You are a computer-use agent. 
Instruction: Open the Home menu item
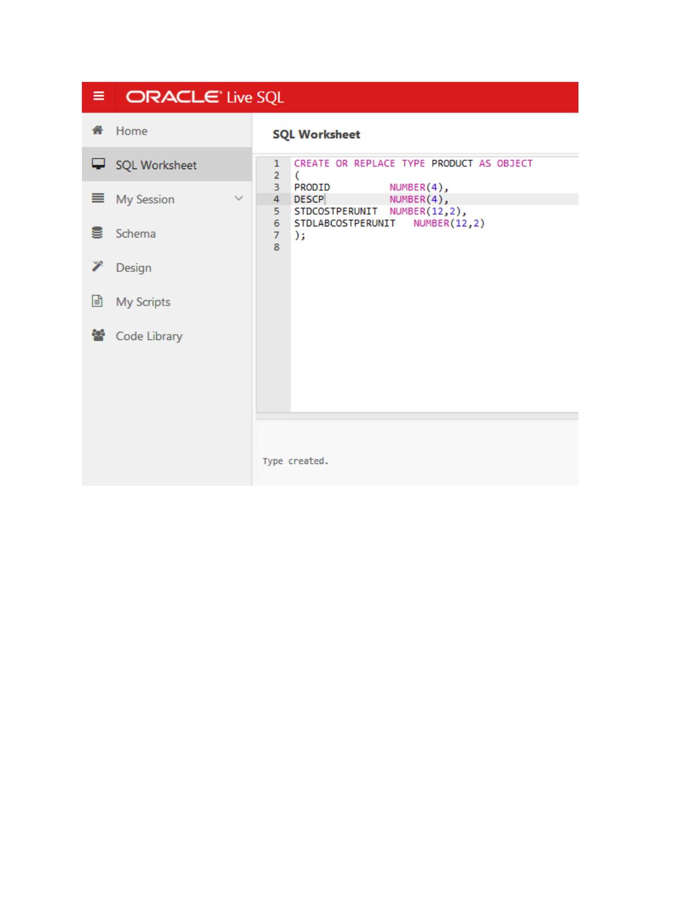click(132, 131)
